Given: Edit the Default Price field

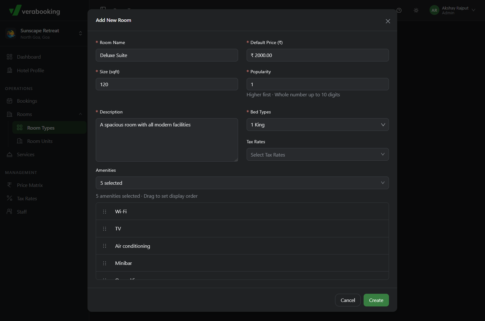Looking at the screenshot, I should [318, 55].
